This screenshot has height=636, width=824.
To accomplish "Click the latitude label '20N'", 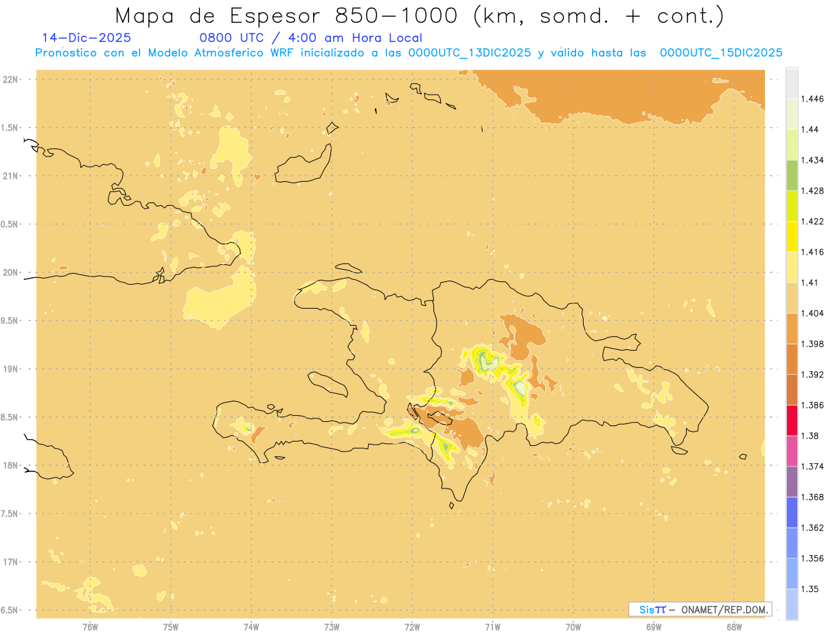I will tap(11, 272).
